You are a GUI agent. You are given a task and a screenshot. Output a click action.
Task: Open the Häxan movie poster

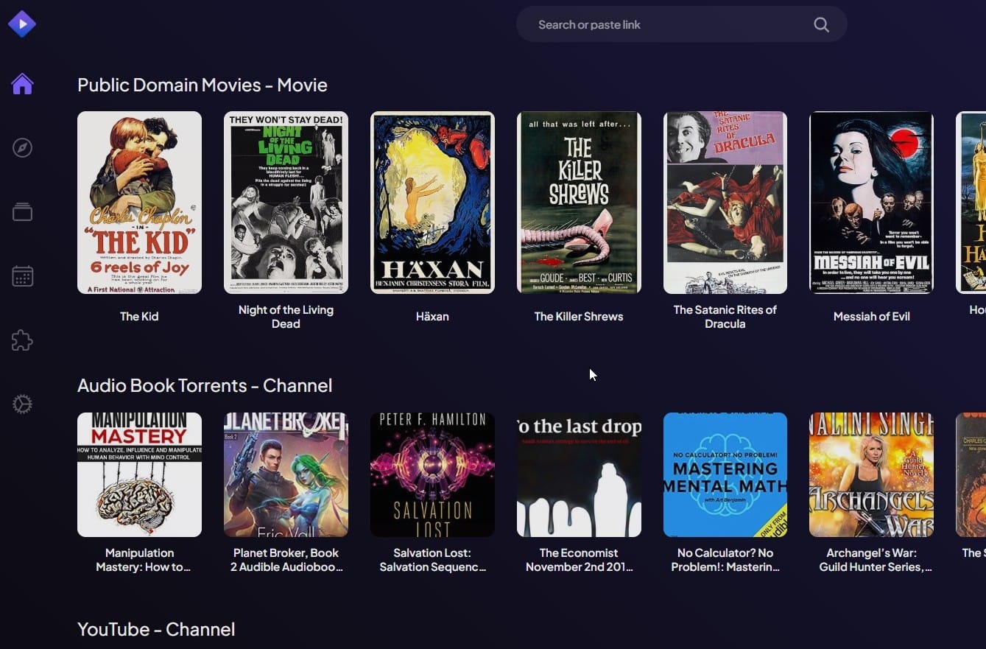pyautogui.click(x=432, y=203)
